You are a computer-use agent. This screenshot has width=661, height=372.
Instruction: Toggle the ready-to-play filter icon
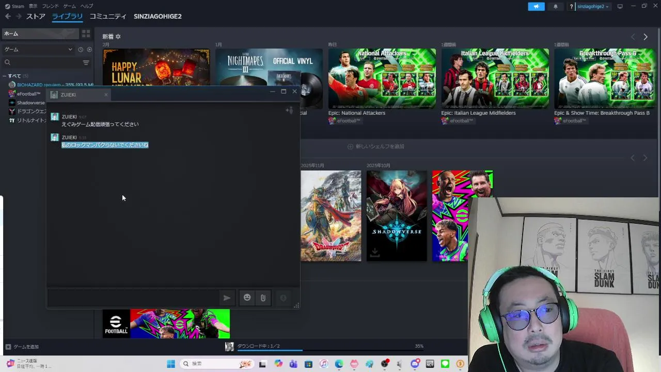click(x=89, y=50)
